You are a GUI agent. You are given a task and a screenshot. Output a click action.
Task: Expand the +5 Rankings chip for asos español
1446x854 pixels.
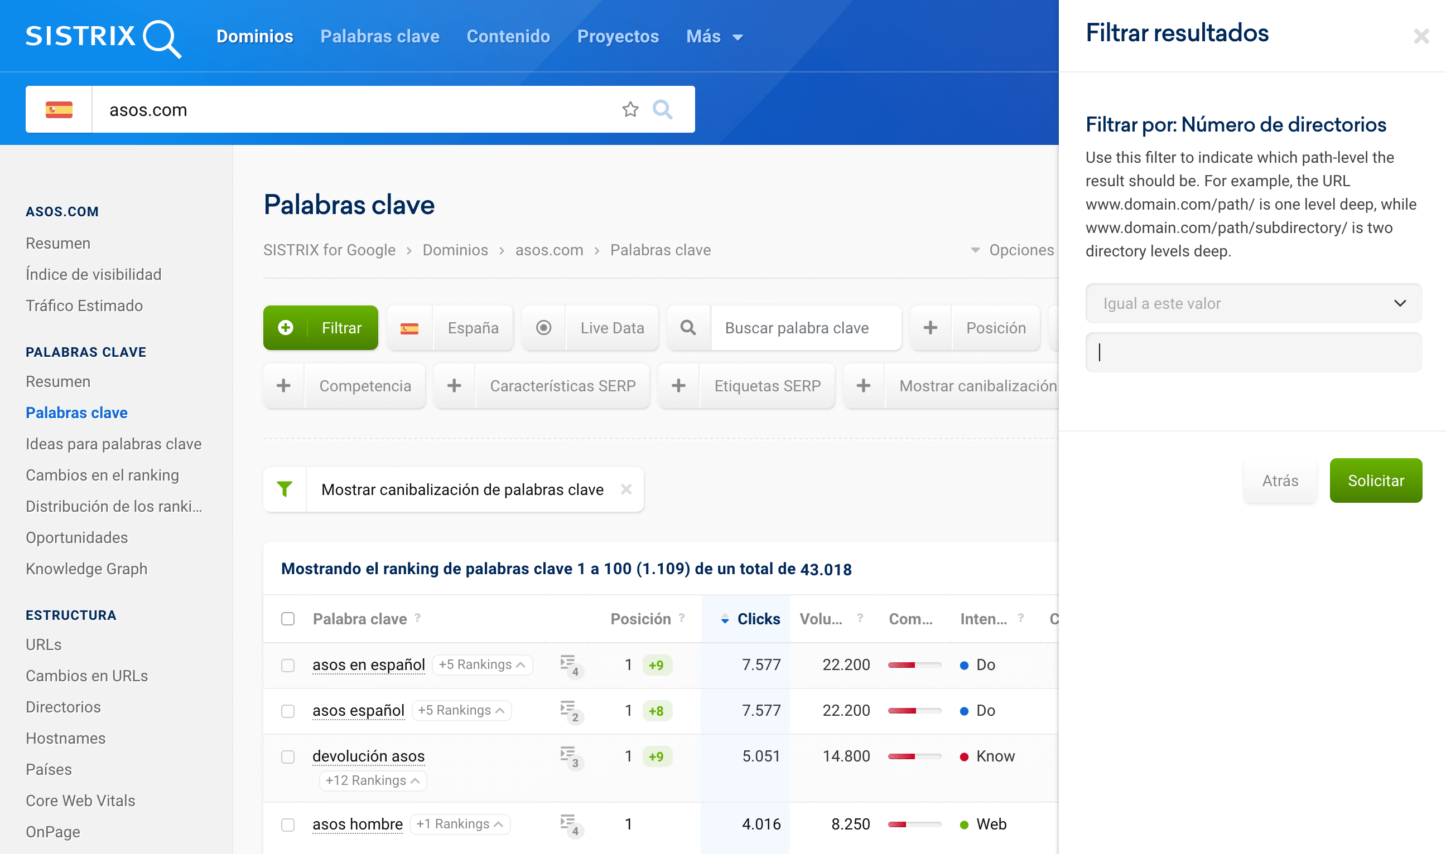(461, 710)
